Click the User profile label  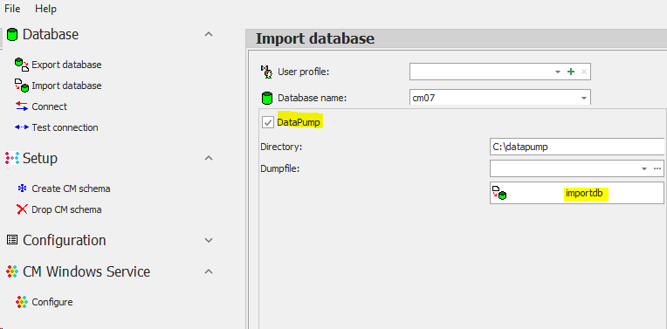click(304, 72)
